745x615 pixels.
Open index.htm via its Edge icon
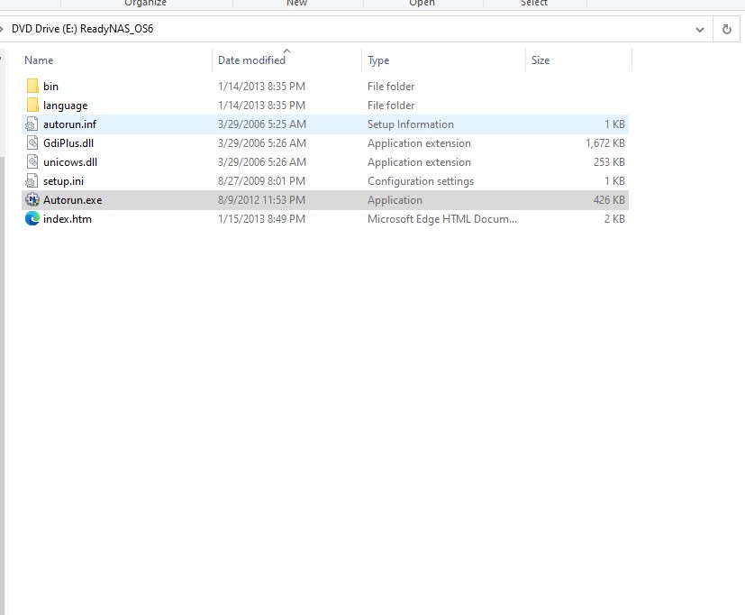pyautogui.click(x=32, y=218)
